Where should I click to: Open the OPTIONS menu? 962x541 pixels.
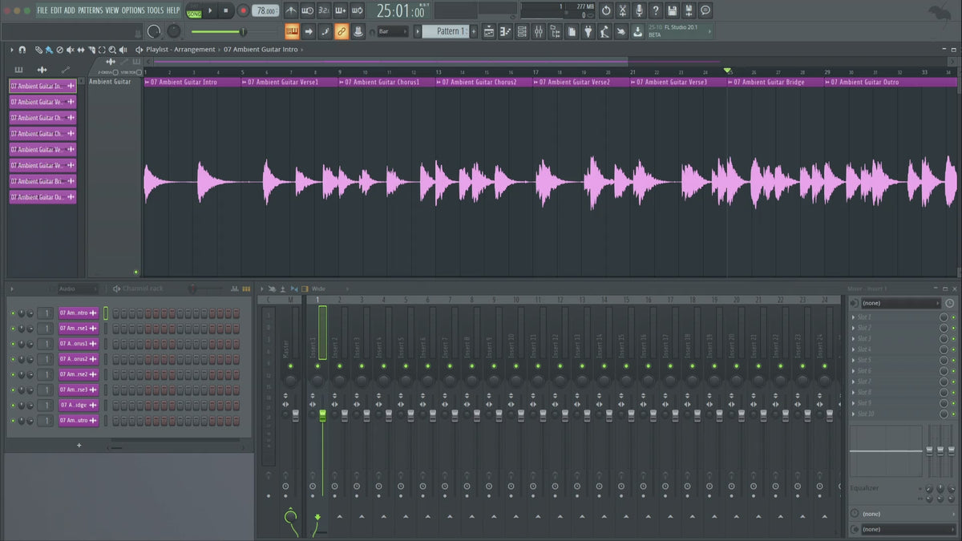point(133,10)
